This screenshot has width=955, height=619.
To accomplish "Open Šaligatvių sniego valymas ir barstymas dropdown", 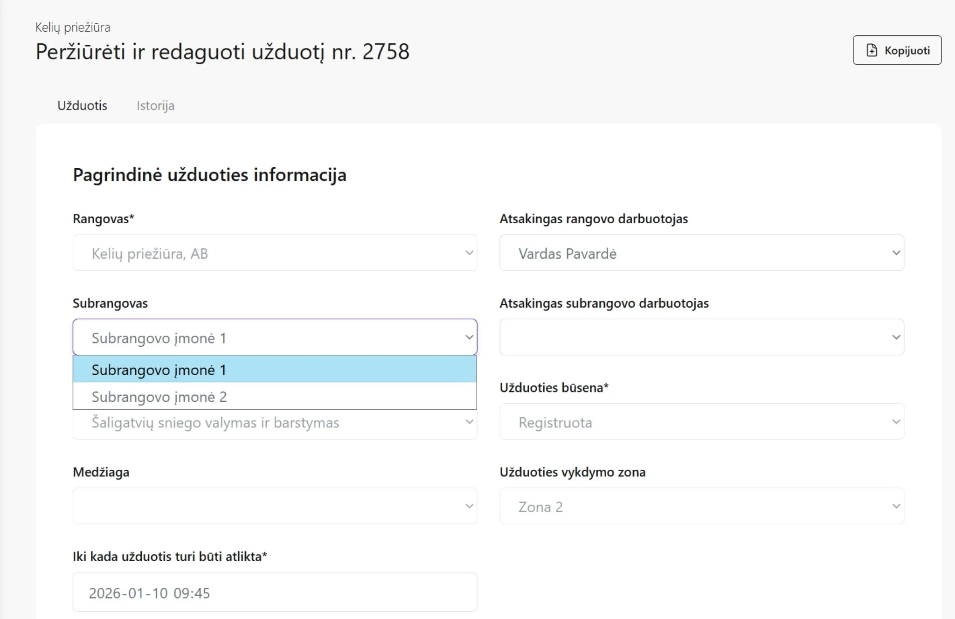I will [x=274, y=423].
